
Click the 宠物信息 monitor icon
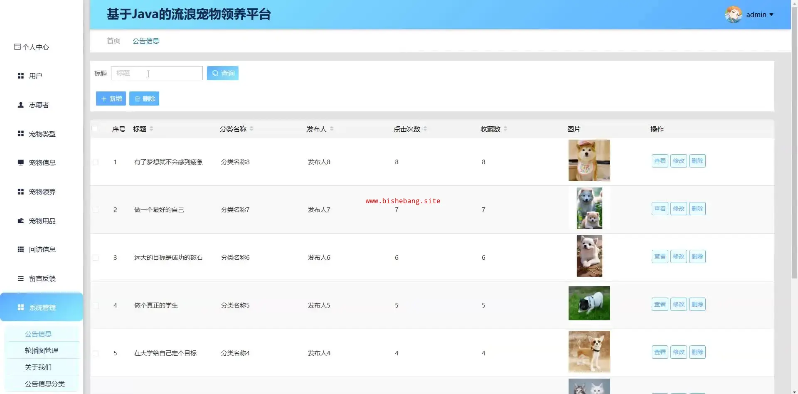20,163
